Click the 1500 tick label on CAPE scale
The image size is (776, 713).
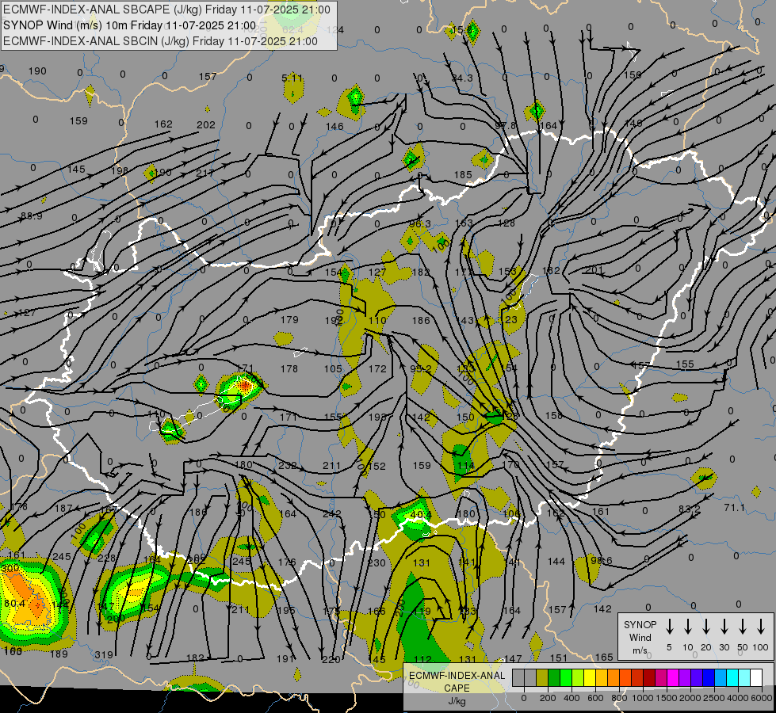(667, 698)
